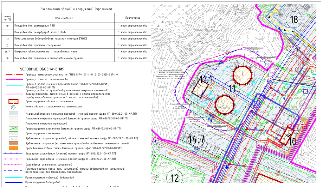Click the "10" РТП site label on the plan

[x=292, y=141]
